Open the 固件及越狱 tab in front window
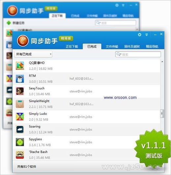The image size is (171, 175). point(132,46)
